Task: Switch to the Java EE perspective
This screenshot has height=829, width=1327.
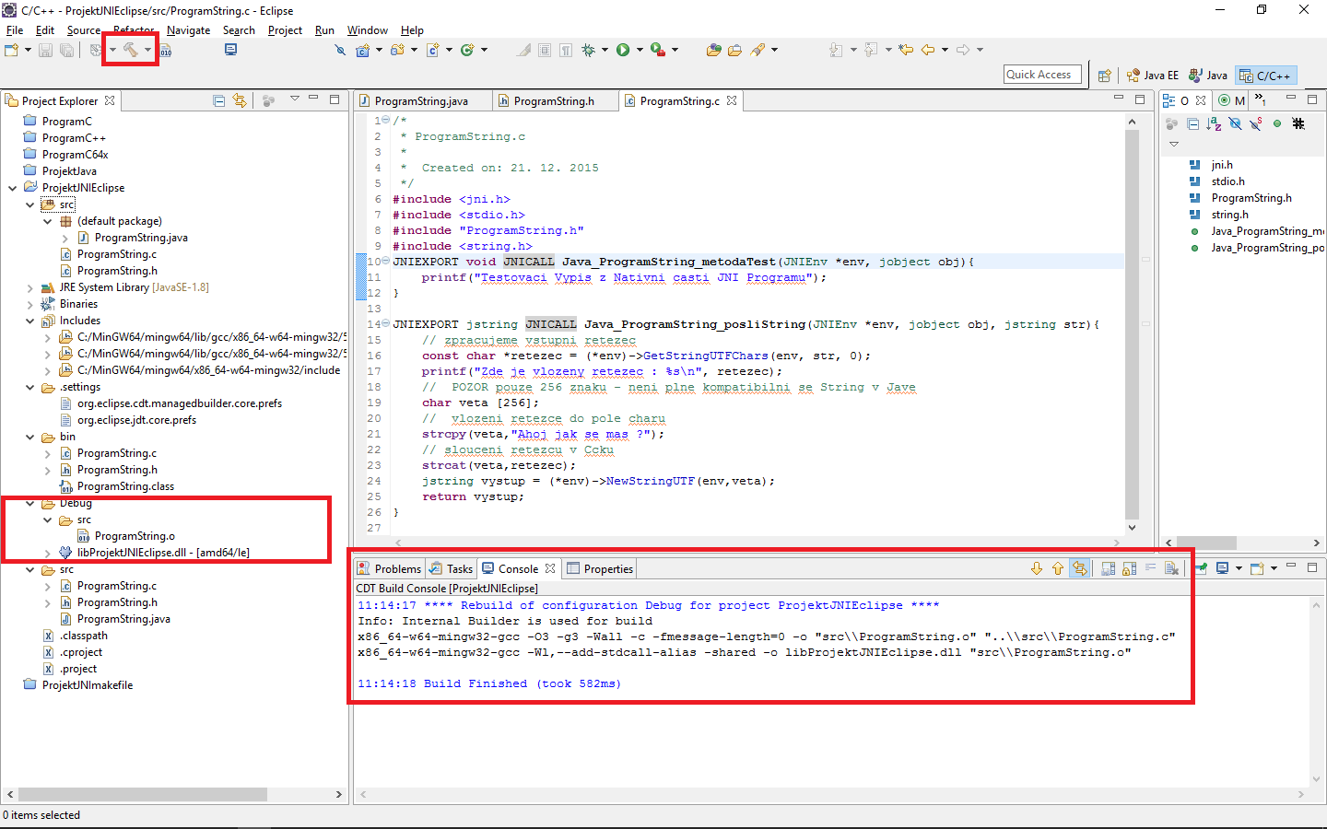Action: pos(1152,75)
